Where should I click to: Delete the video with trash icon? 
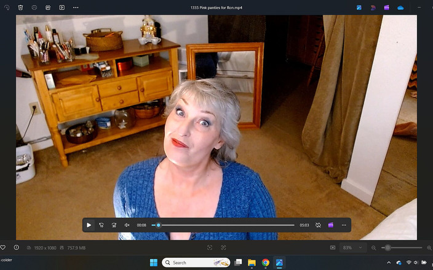20,7
